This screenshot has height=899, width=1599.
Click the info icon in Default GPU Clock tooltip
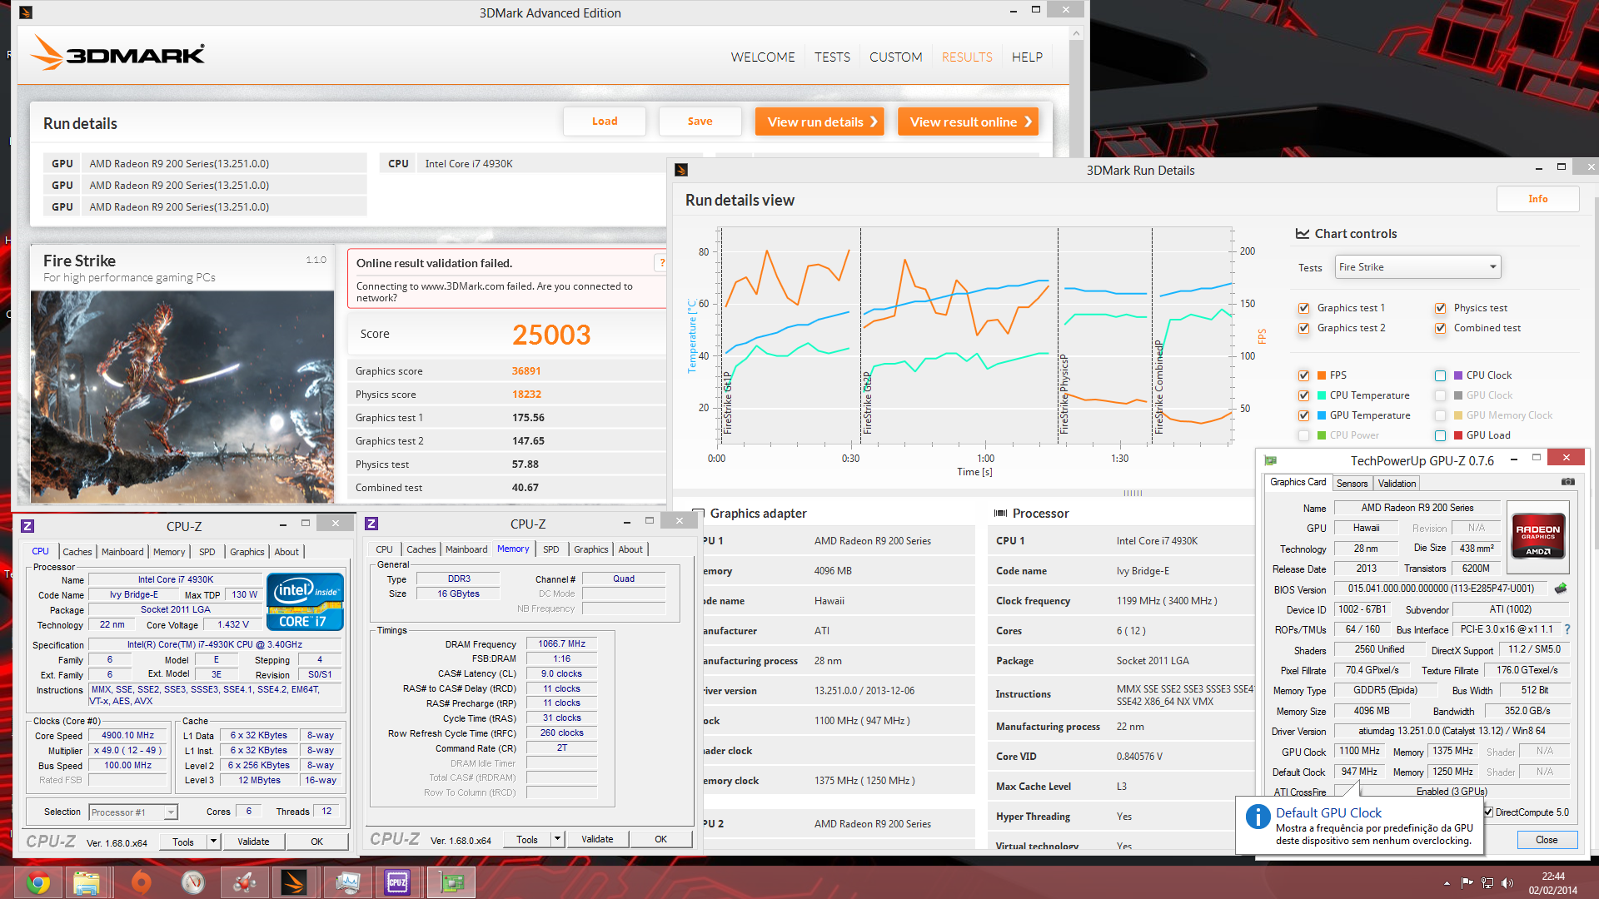1258,817
